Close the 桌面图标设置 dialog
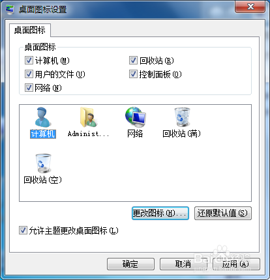 point(250,7)
